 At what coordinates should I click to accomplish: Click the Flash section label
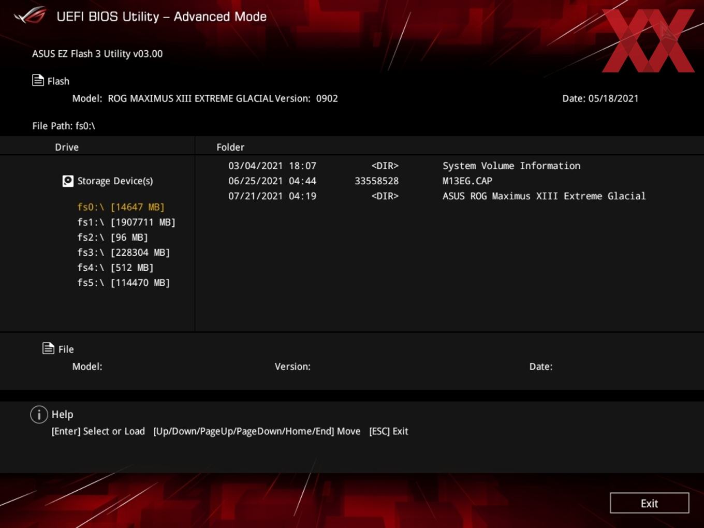click(58, 81)
